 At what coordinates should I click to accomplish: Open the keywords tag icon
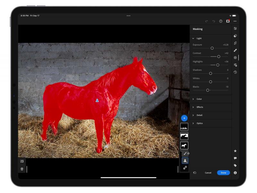point(235,166)
